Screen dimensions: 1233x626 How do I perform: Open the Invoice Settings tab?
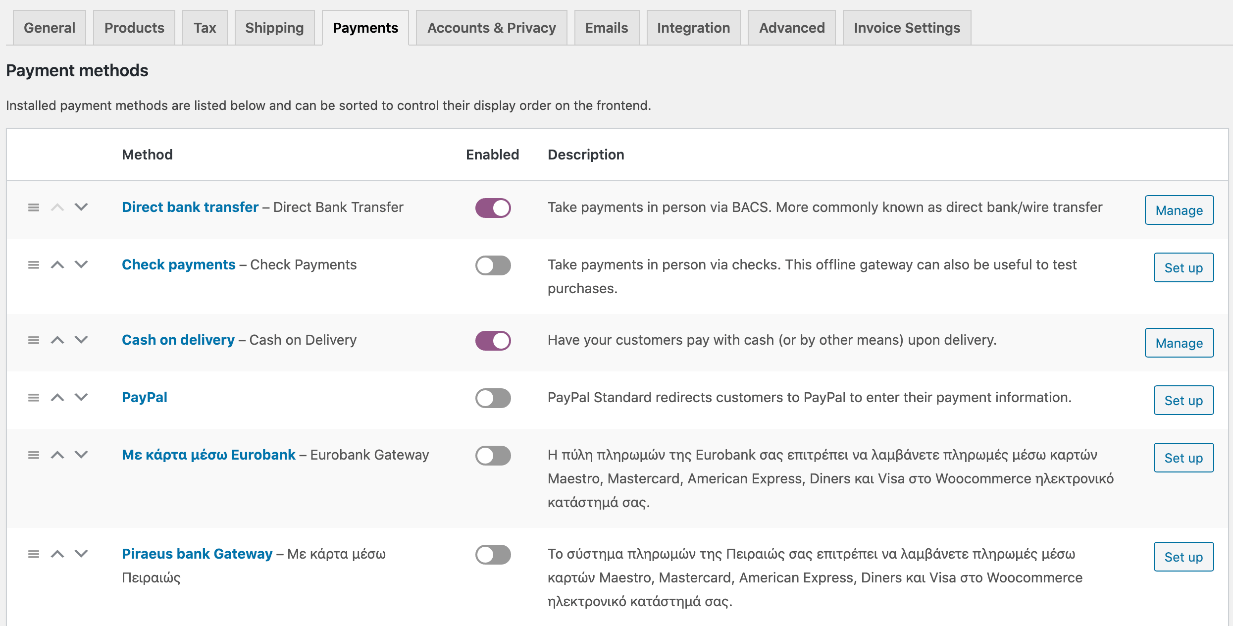(907, 28)
